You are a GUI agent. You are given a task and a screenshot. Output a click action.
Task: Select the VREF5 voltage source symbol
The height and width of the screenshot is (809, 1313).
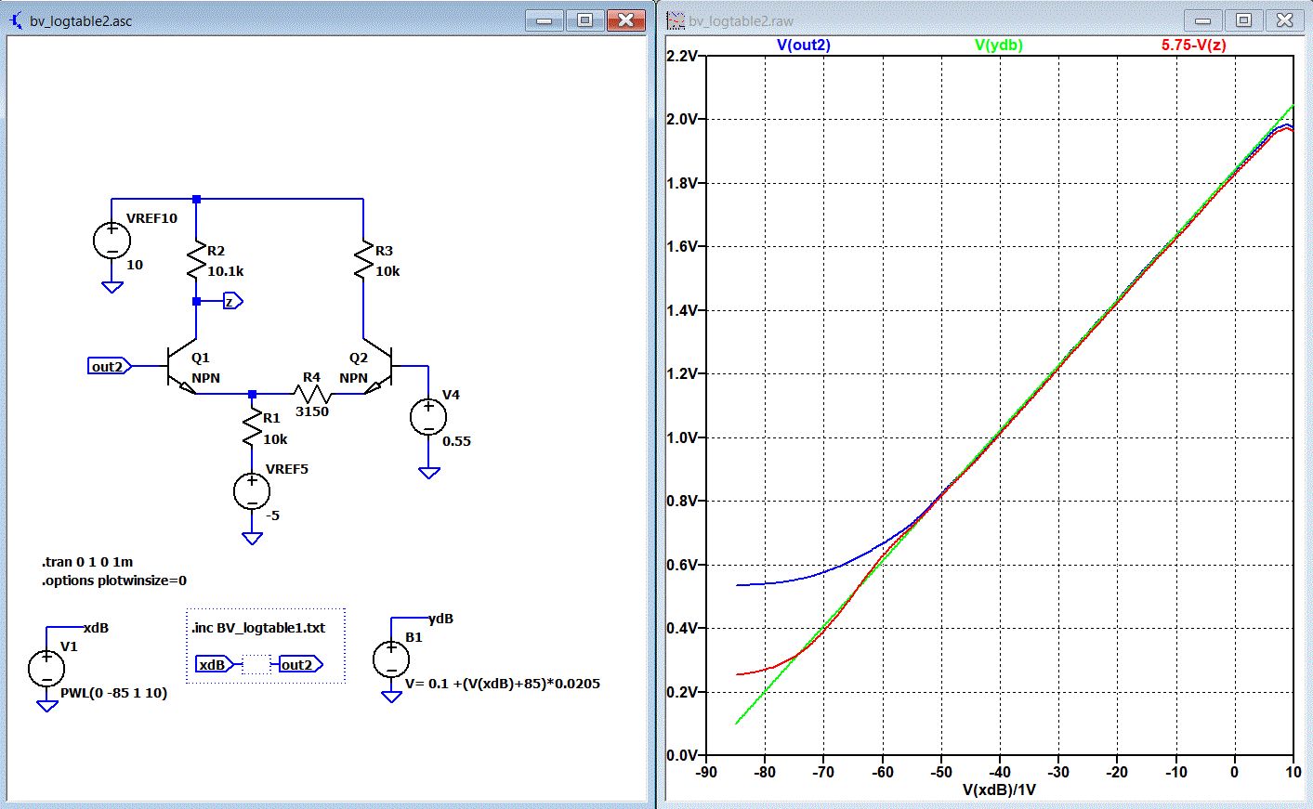click(x=252, y=491)
